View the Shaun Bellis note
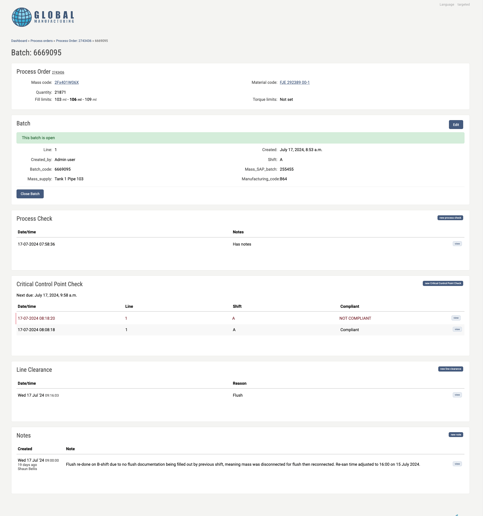Screen dimensions: 483x516 tap(457, 464)
